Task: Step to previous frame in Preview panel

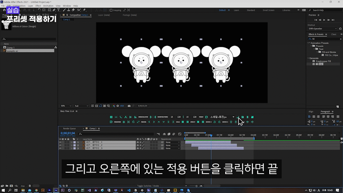Action: 320,20
